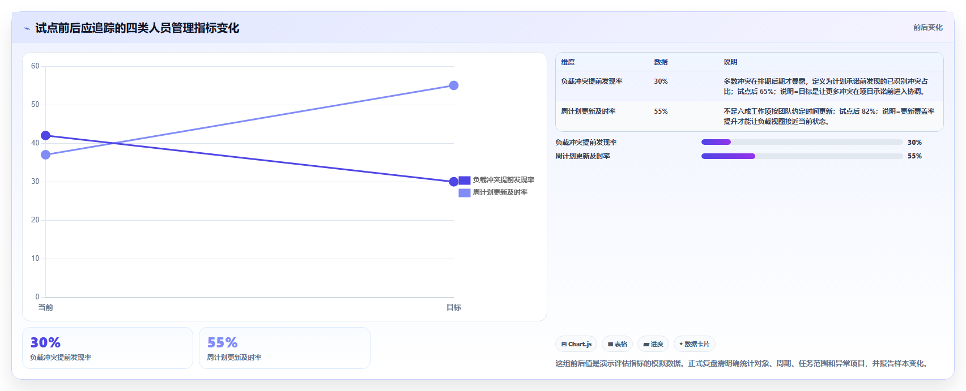Click the y-axis value 20
Screen dimensions: 966x391
(x=35, y=220)
